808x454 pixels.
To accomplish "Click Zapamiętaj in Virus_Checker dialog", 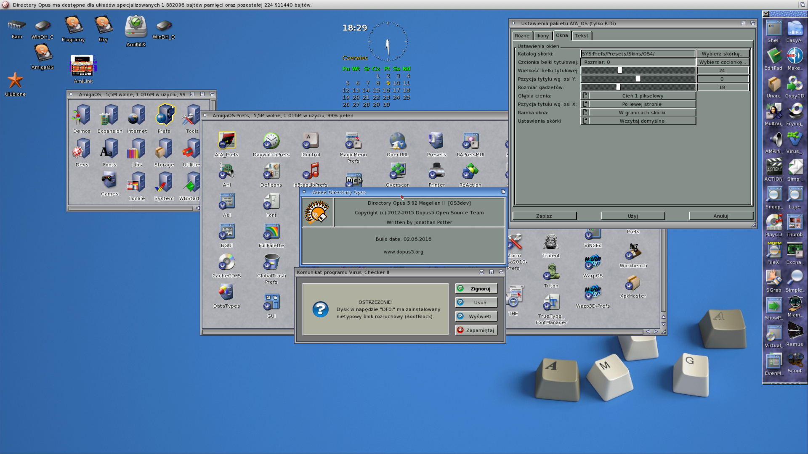I will [476, 330].
